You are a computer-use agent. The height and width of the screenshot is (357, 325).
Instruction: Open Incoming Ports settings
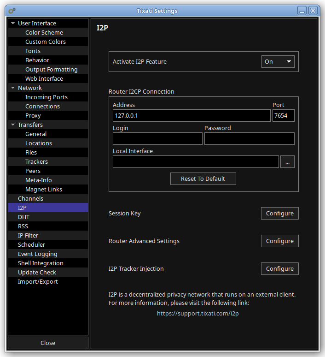tap(48, 97)
